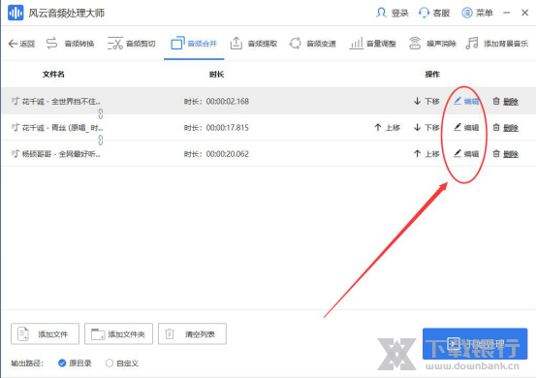Click 清空列表 button
The height and width of the screenshot is (378, 537).
pyautogui.click(x=192, y=333)
